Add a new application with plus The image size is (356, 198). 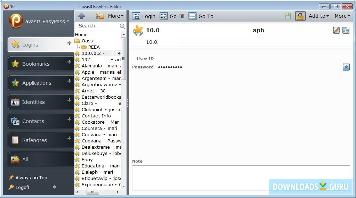(x=69, y=81)
